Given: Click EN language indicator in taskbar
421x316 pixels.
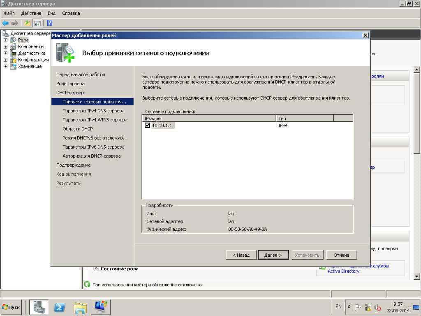Looking at the screenshot, I should tap(338, 307).
